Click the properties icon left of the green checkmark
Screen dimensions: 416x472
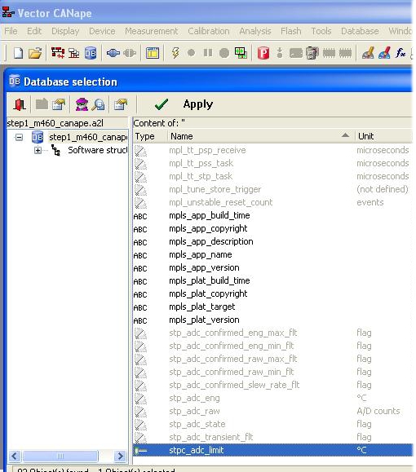[121, 104]
